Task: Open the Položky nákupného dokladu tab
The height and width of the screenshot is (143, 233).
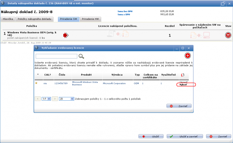Action: point(34,19)
